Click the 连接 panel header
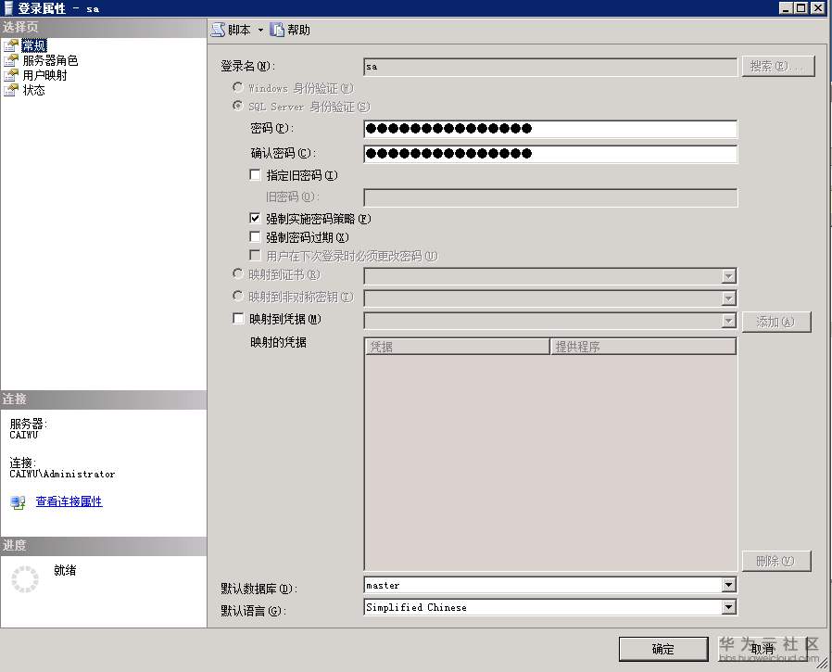 [104, 399]
